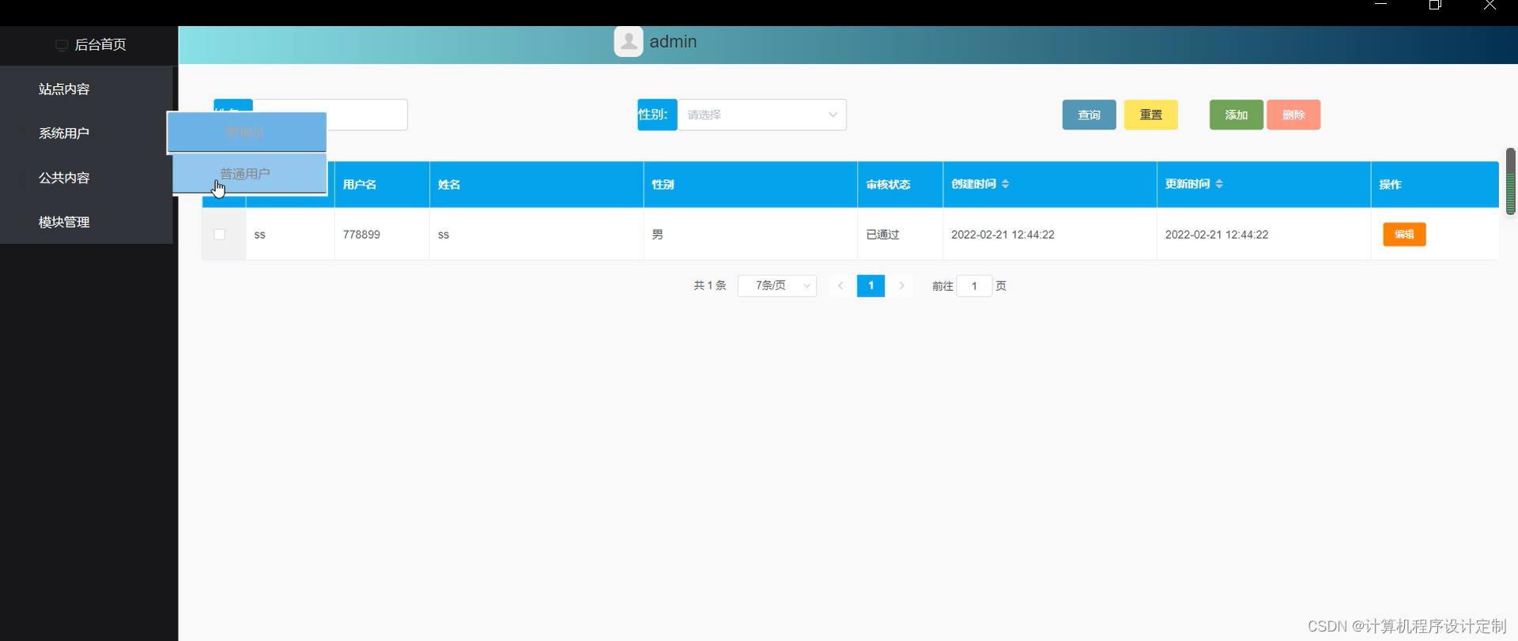1518x641 pixels.
Task: Click the 查询 search button
Action: click(1089, 115)
